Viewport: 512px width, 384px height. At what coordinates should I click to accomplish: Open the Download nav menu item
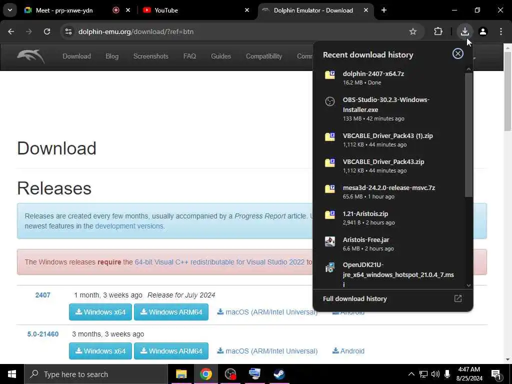pyautogui.click(x=76, y=56)
